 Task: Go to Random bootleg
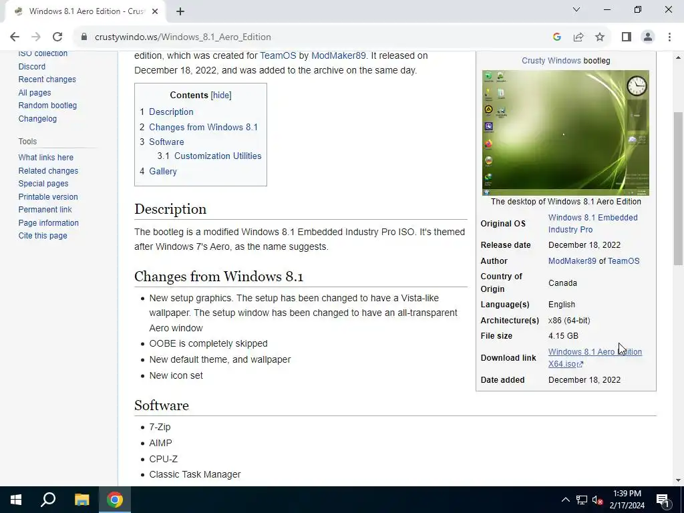pos(47,105)
